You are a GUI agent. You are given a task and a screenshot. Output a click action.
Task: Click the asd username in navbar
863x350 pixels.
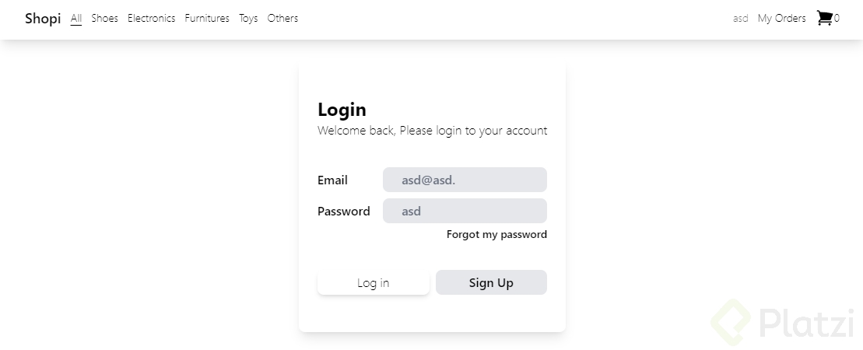(x=740, y=19)
